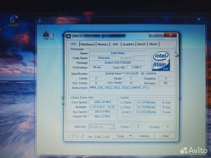The width and height of the screenshot is (211, 158).
Task: Click the Validate button
Action: point(144,136)
